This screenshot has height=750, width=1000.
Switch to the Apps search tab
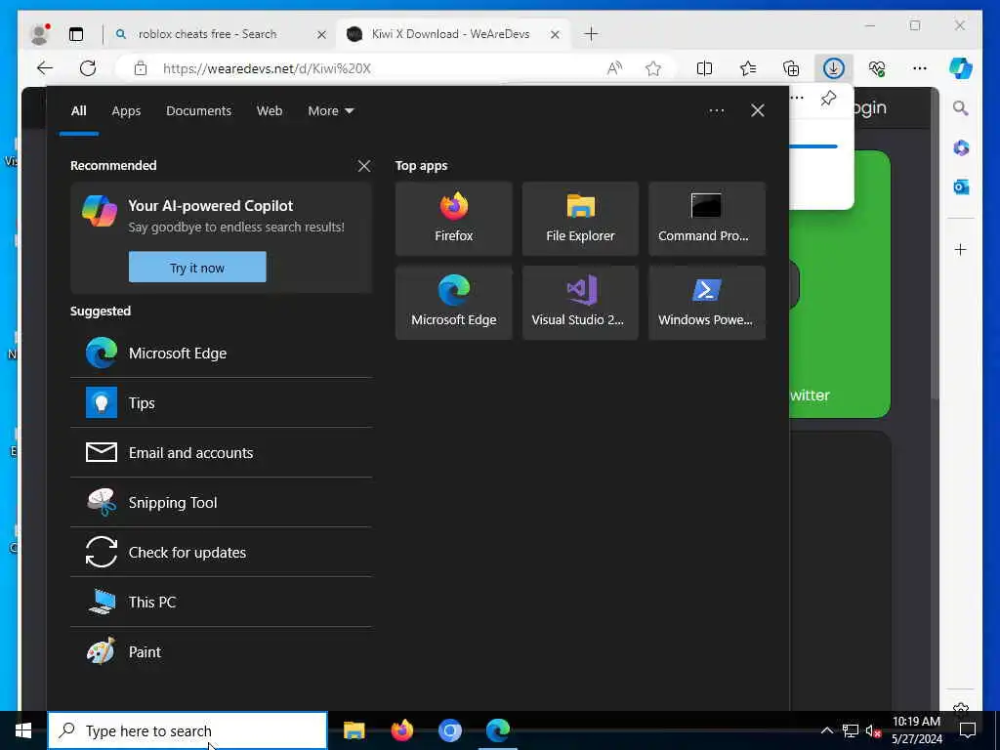click(126, 111)
